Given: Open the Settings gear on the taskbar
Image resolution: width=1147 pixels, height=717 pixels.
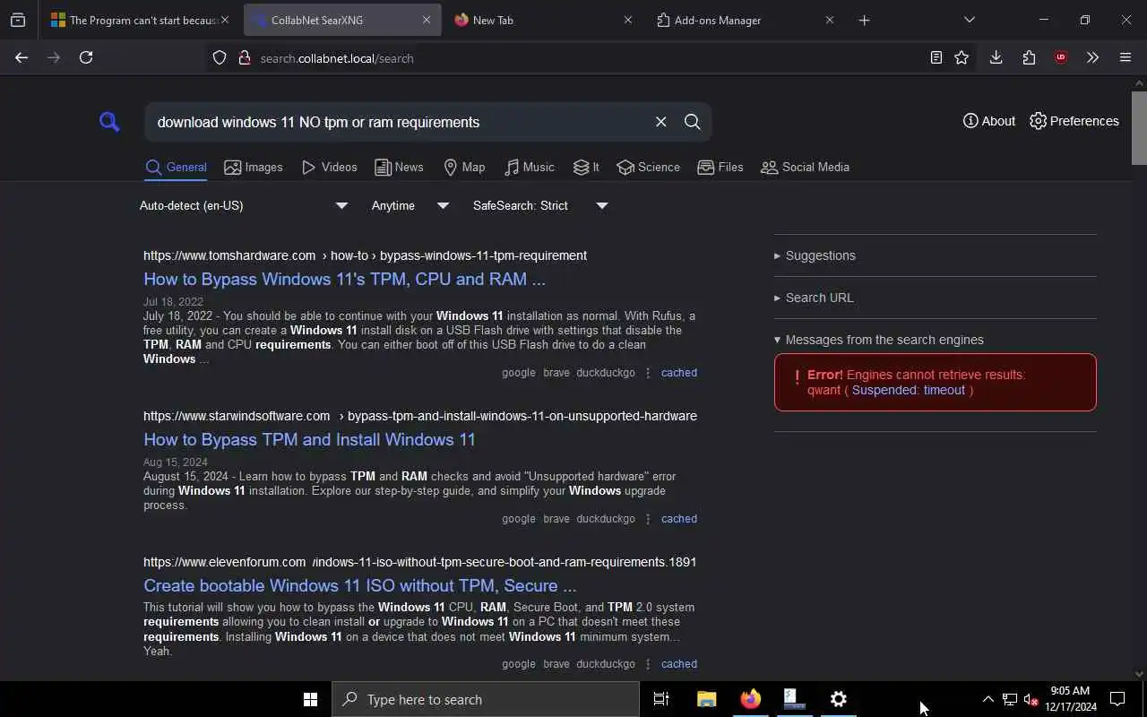Looking at the screenshot, I should pos(838,699).
